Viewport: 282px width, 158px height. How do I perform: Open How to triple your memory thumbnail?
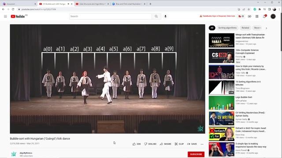pyautogui.click(x=222, y=72)
